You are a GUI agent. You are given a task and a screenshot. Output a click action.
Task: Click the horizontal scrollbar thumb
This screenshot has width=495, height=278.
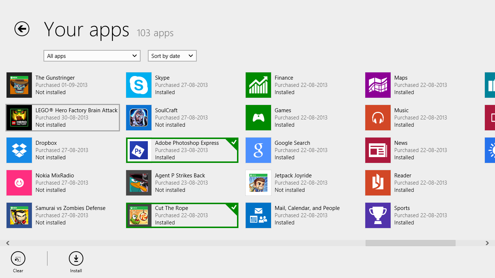410,243
